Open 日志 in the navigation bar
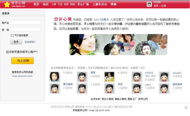The height and width of the screenshot is (116, 190). coord(60,4)
